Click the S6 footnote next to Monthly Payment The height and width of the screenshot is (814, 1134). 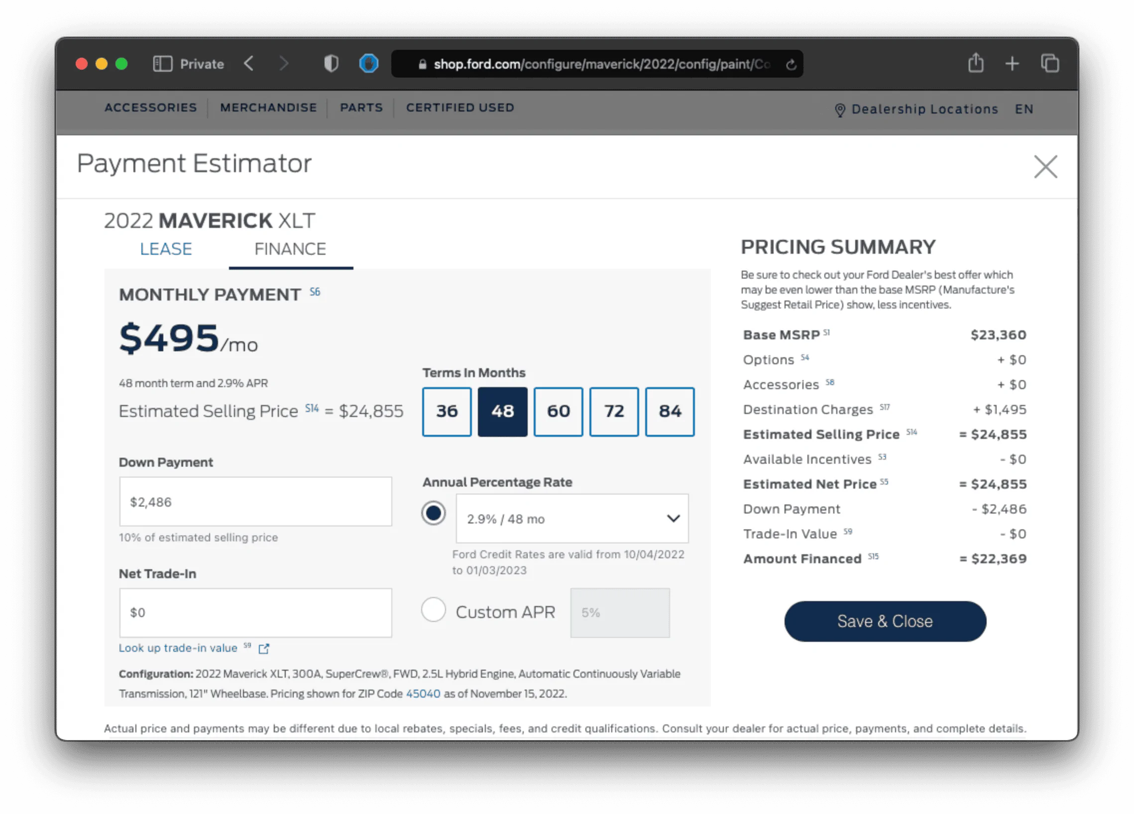pyautogui.click(x=315, y=292)
